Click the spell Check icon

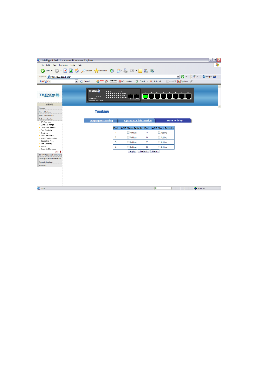click(137, 81)
